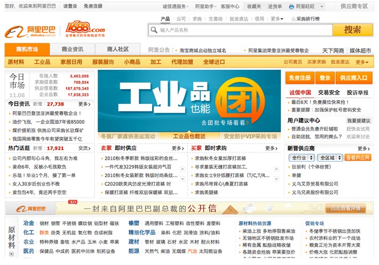Screen dimensions: 379x265
Task: Click the Alibaba logo
Action: (30, 31)
